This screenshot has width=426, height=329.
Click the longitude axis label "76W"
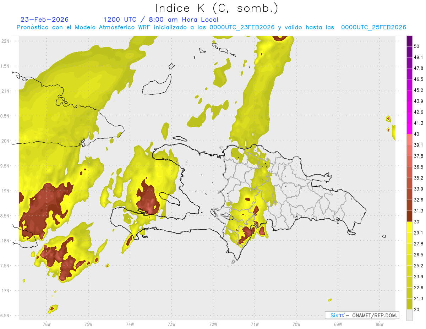(47, 324)
